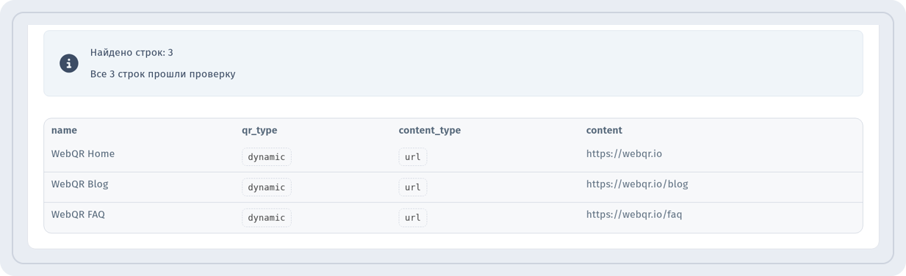The image size is (906, 276).
Task: Click url badge in WebQR Home row
Action: point(413,157)
